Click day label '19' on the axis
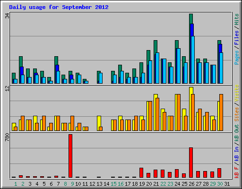The width and height of the screenshot is (242, 189). tap(142, 184)
